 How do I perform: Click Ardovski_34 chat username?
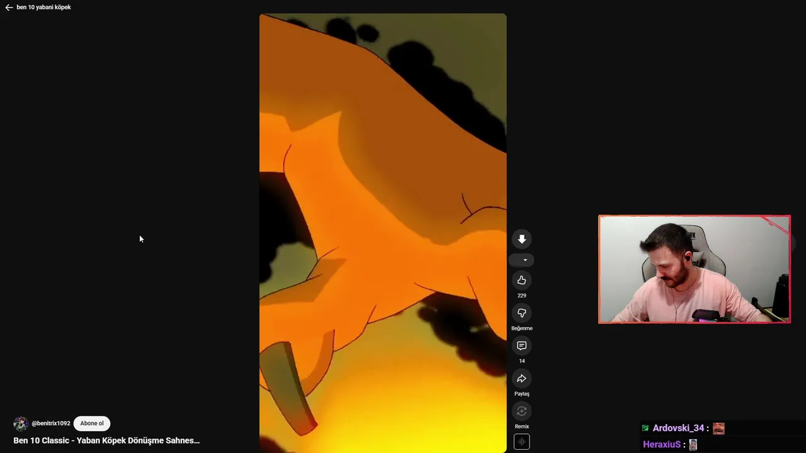pos(678,428)
